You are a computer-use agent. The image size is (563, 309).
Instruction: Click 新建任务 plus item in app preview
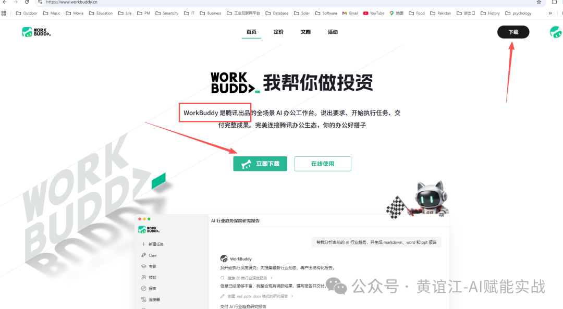tap(153, 244)
